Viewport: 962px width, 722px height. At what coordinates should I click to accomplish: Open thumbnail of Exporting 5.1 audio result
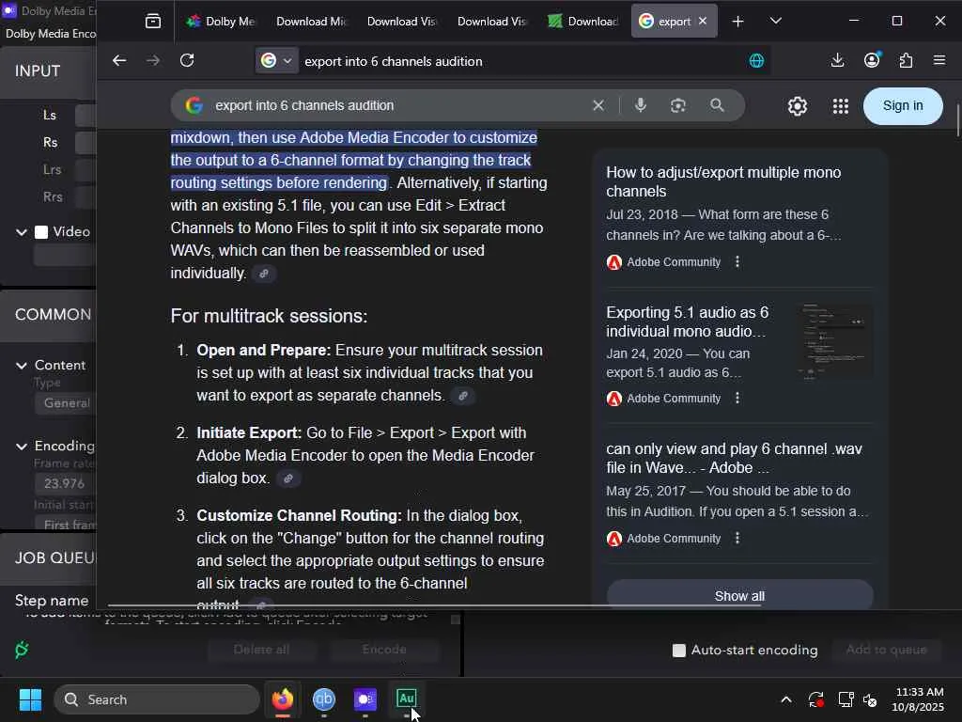coord(835,342)
